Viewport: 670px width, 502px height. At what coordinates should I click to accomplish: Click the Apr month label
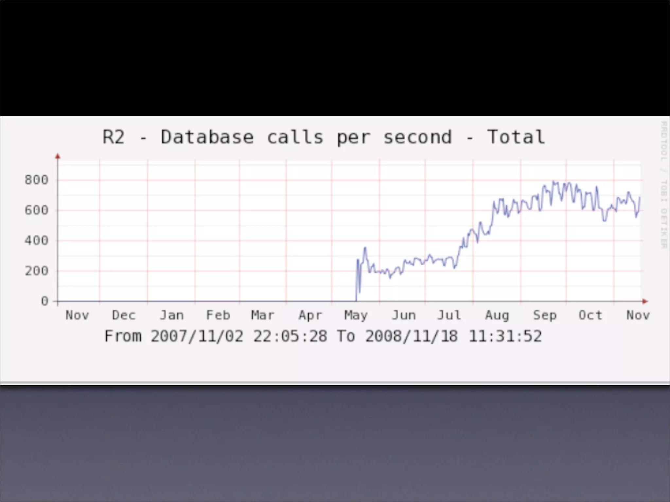click(x=310, y=315)
